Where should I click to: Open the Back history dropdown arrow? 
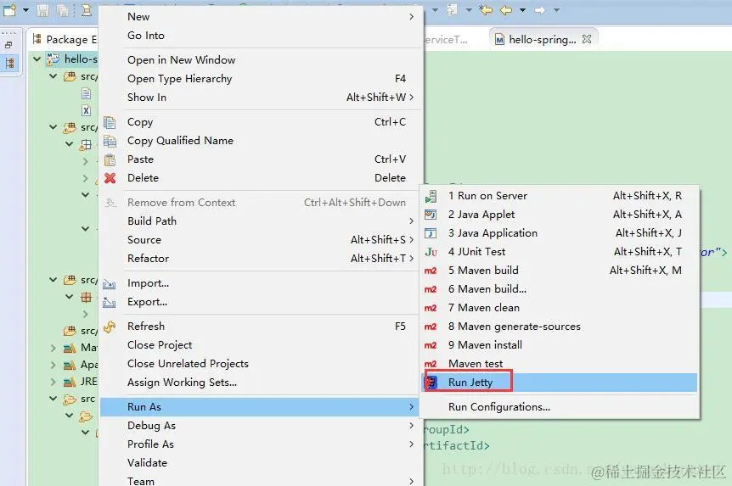click(x=523, y=10)
